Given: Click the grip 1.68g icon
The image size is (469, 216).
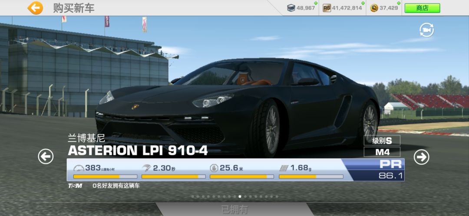Looking at the screenshot, I should [x=284, y=168].
